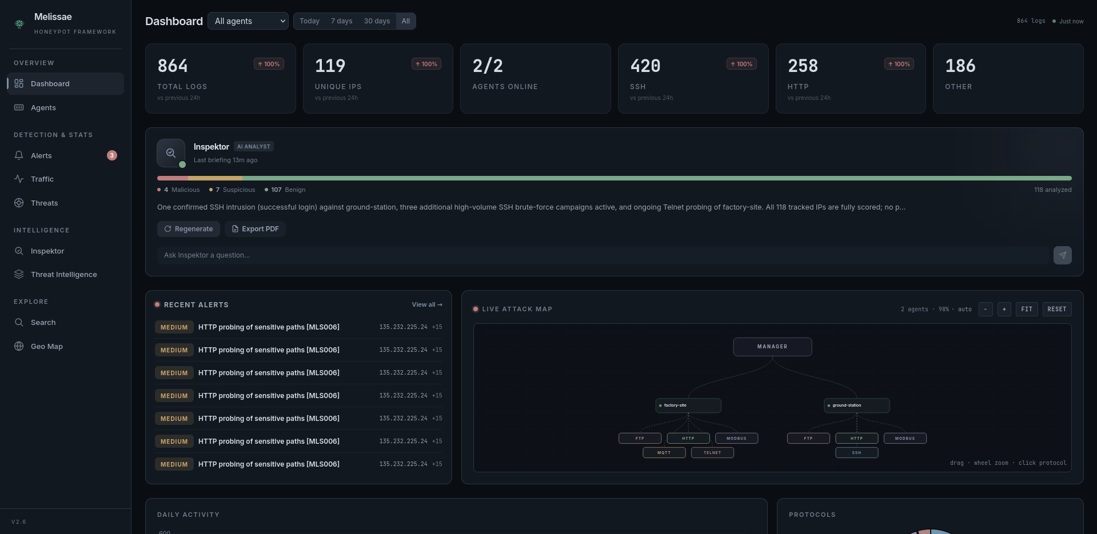
Task: Click the Other 186 stat card
Action: [1008, 79]
